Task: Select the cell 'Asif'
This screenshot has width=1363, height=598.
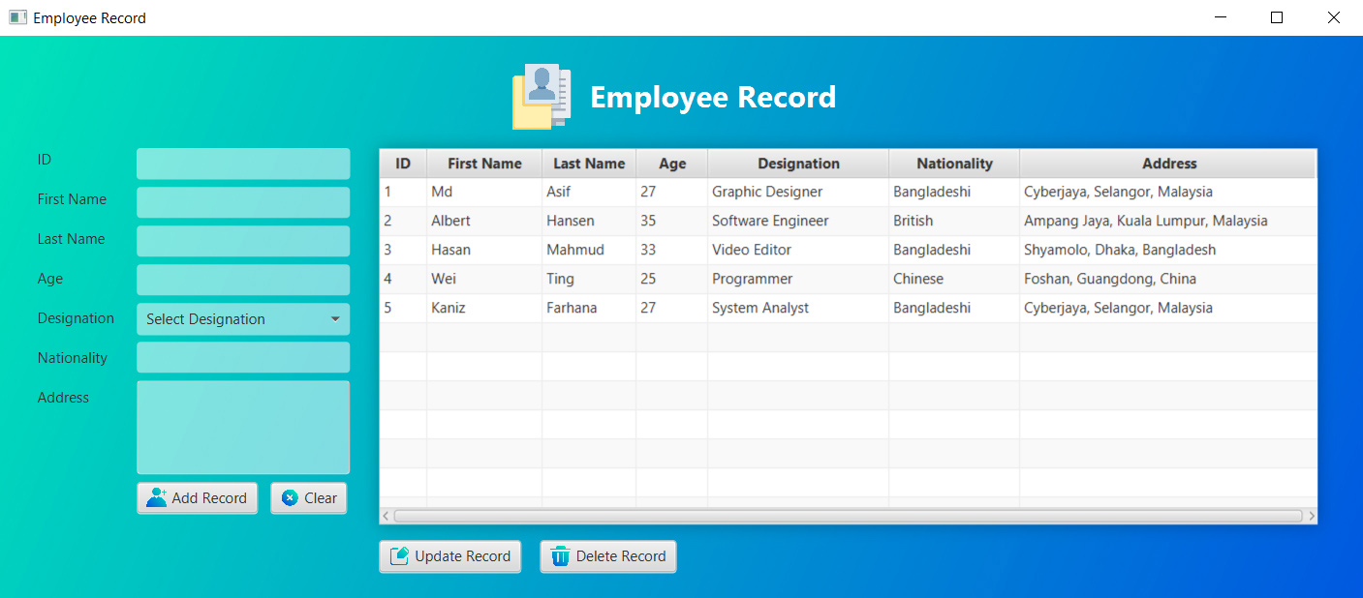Action: [x=589, y=192]
